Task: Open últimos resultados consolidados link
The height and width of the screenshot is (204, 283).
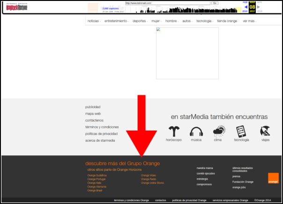Action: (x=243, y=169)
